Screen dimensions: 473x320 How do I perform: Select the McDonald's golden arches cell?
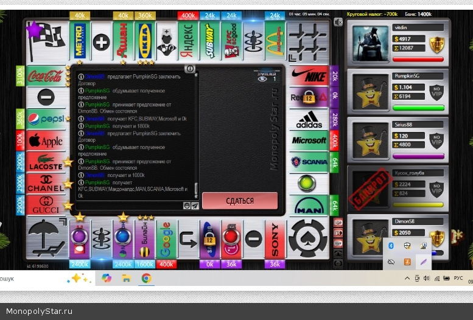tap(275, 41)
